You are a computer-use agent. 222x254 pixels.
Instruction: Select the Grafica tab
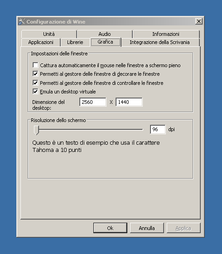[x=105, y=42]
